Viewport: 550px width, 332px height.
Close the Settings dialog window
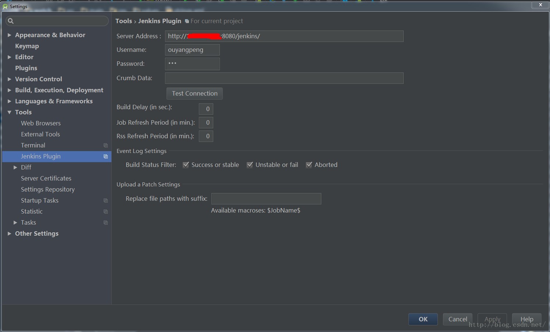point(540,5)
